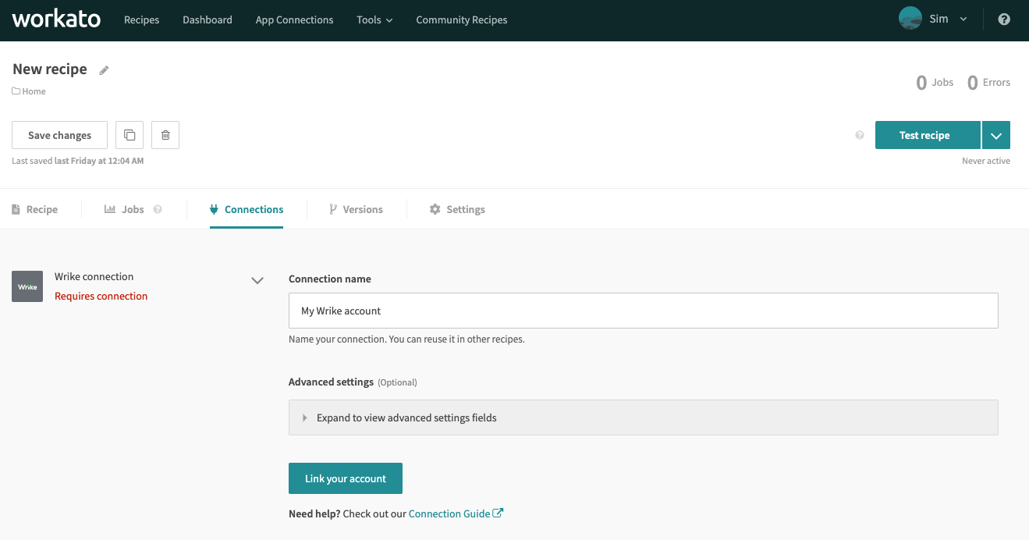
Task: Open the Connection Guide link
Action: point(455,513)
